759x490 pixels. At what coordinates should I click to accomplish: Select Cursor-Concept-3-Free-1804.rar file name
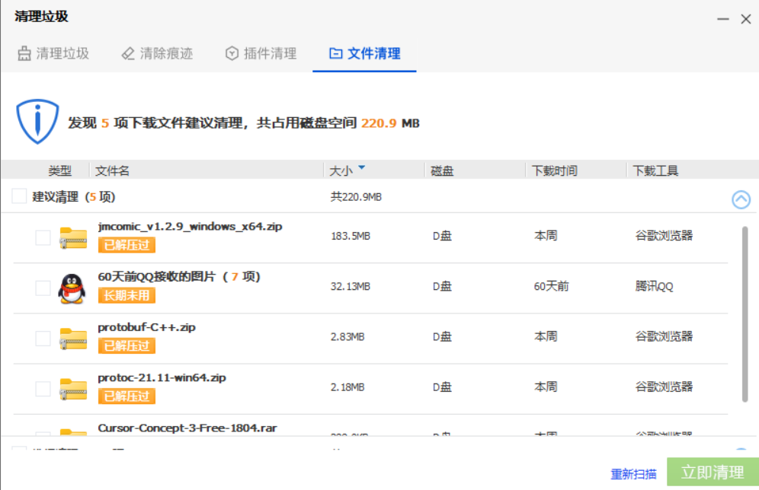187,428
